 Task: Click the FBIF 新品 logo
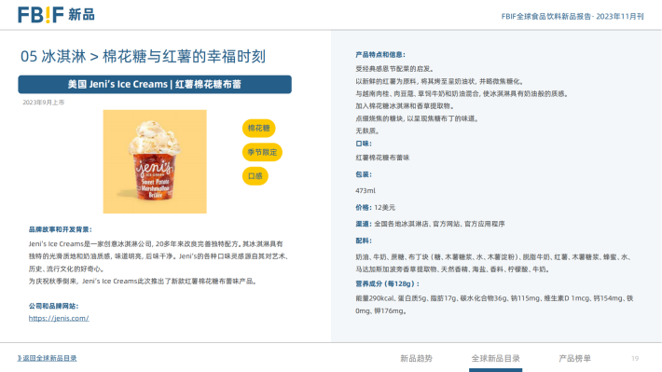tap(56, 15)
